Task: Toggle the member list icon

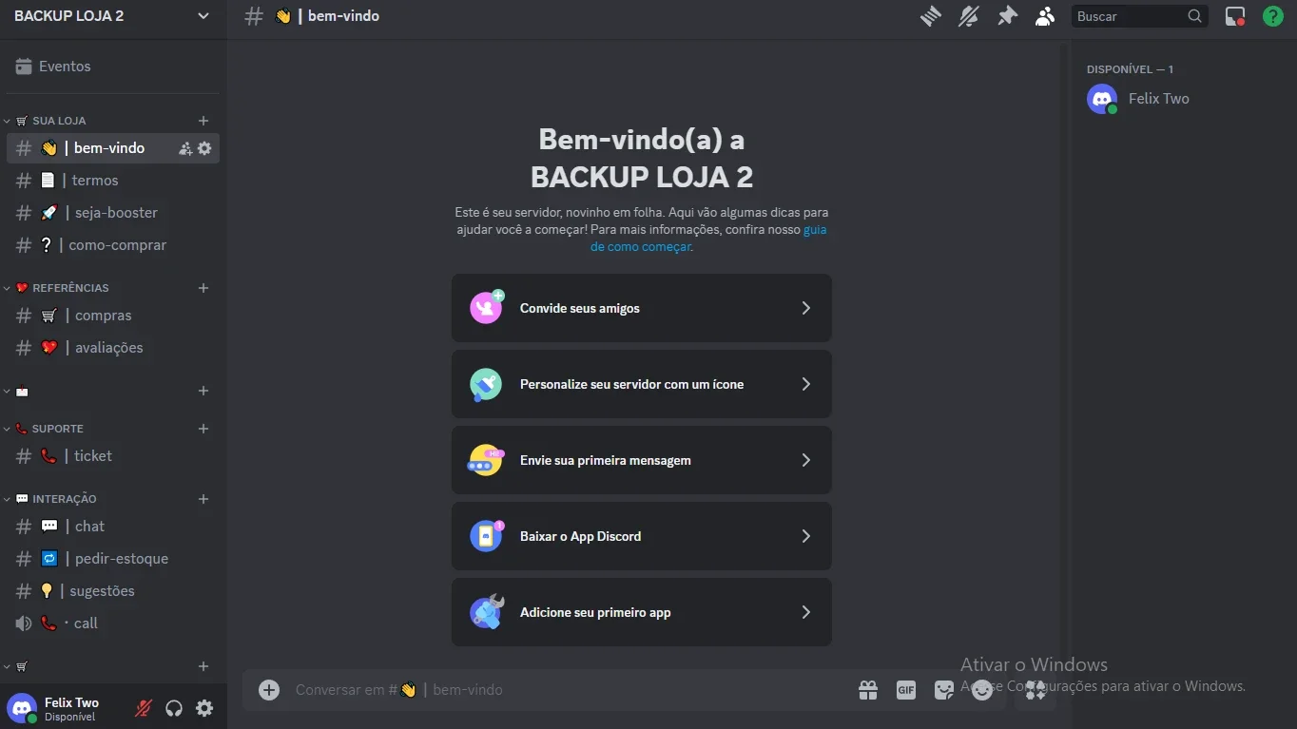Action: [x=1045, y=16]
